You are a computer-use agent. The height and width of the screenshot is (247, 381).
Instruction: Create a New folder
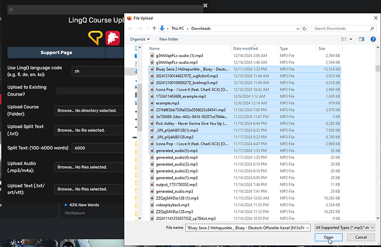coord(168,39)
